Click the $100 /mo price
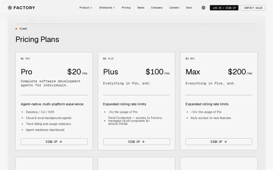This screenshot has width=273, height=170. 158,72
